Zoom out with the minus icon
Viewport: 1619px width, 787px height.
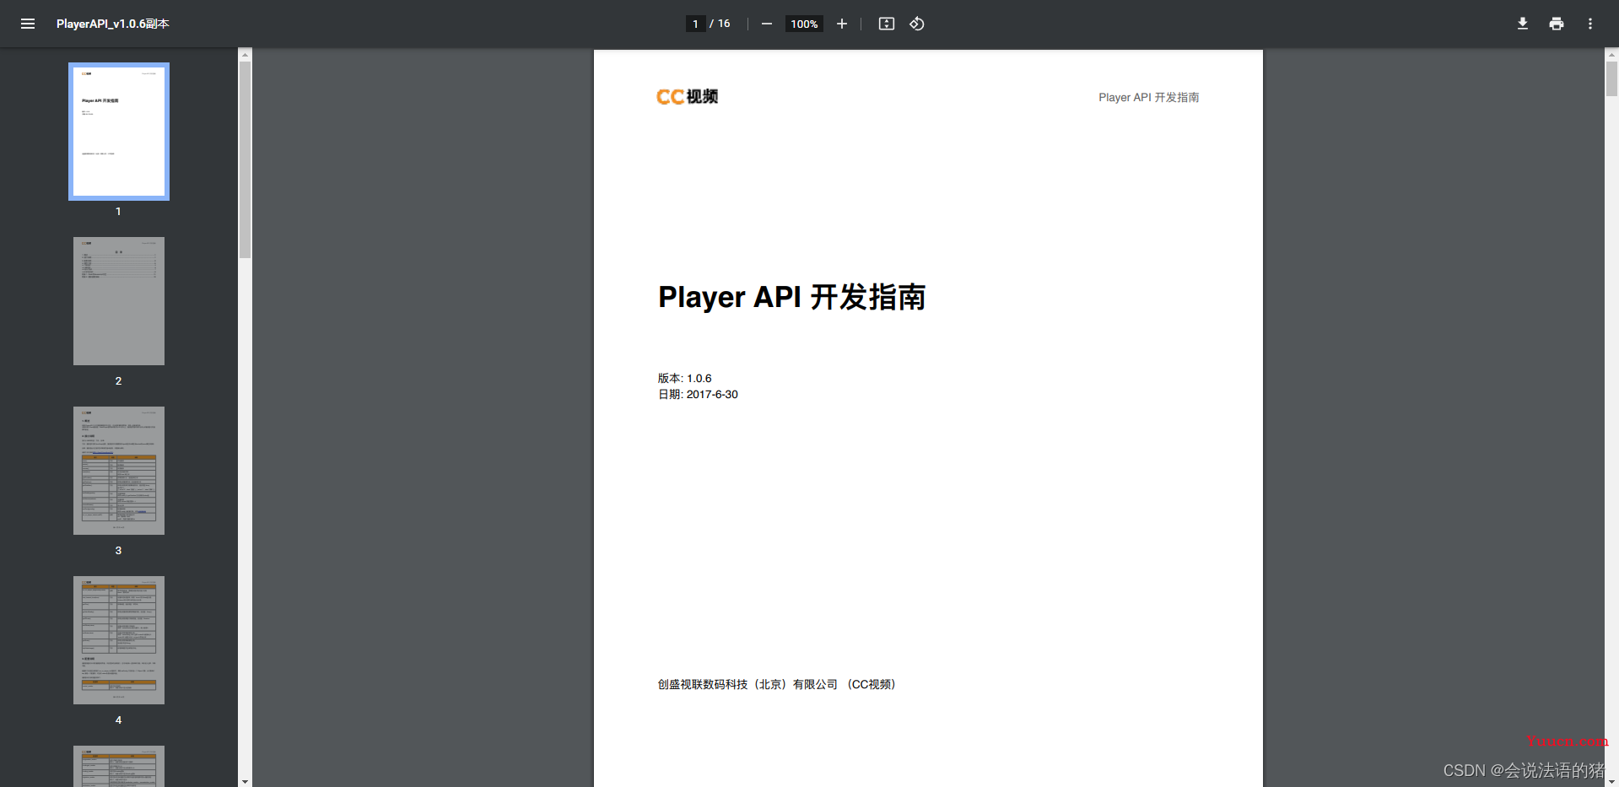click(x=767, y=24)
